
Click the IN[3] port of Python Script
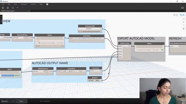(x=120, y=54)
